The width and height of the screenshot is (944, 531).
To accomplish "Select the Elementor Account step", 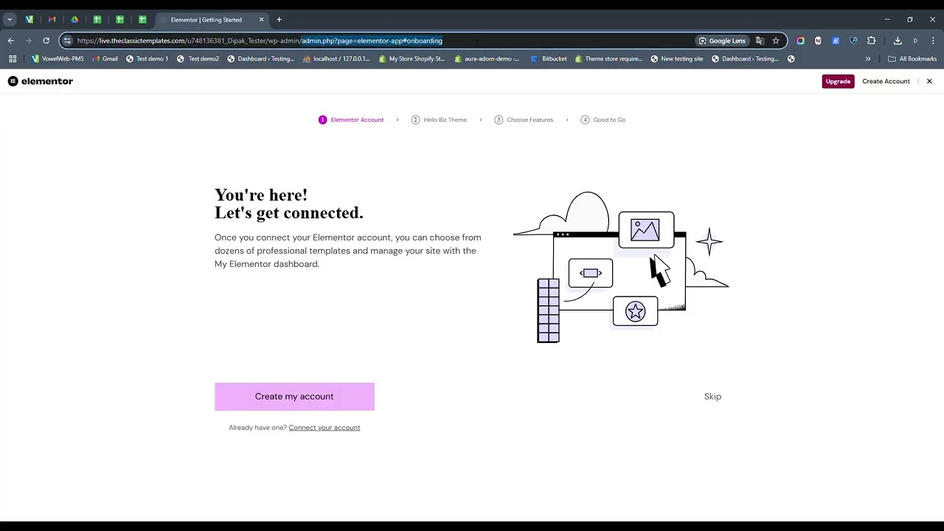I will tap(351, 119).
